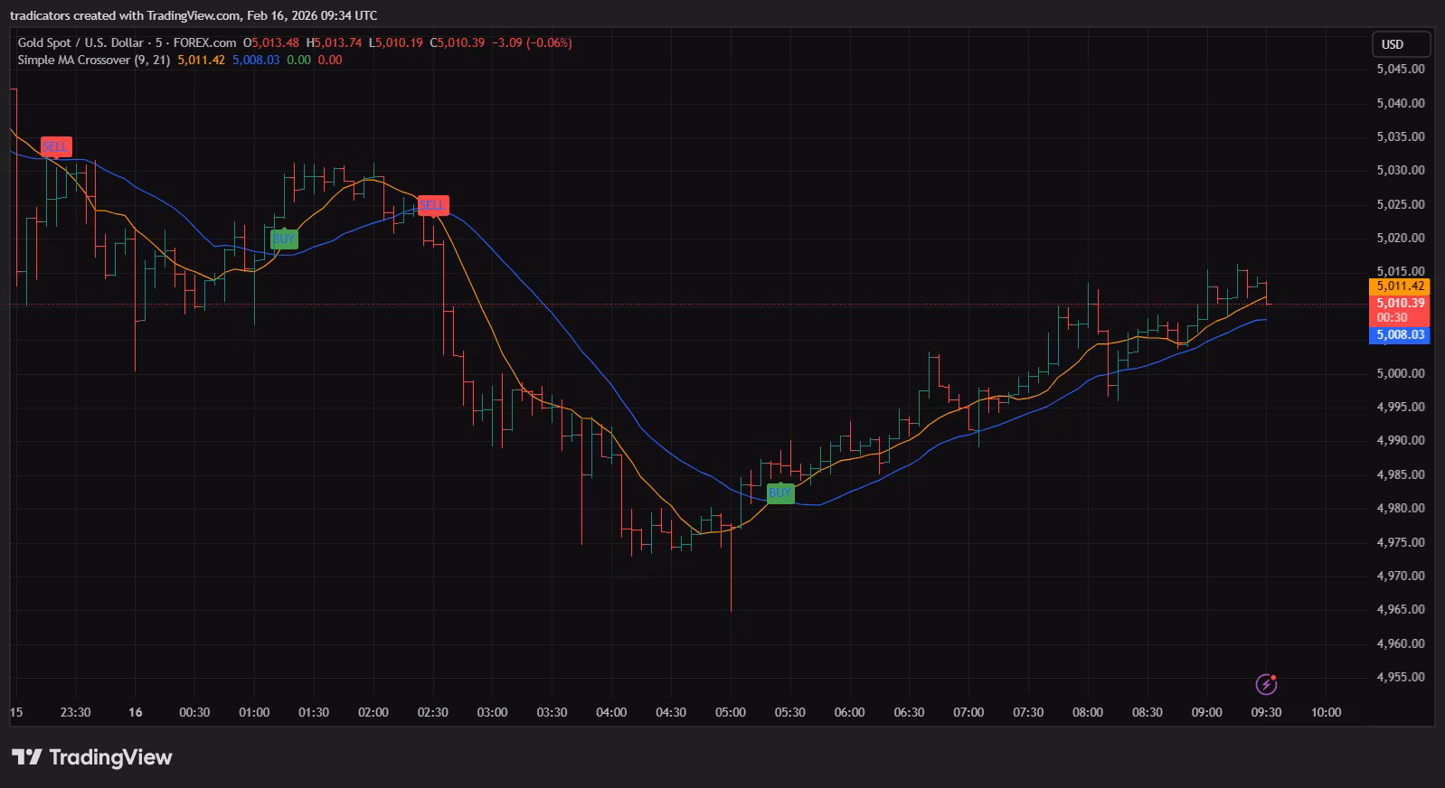Click the 5,045.00 label on price scale
This screenshot has width=1445, height=788.
pos(1400,69)
